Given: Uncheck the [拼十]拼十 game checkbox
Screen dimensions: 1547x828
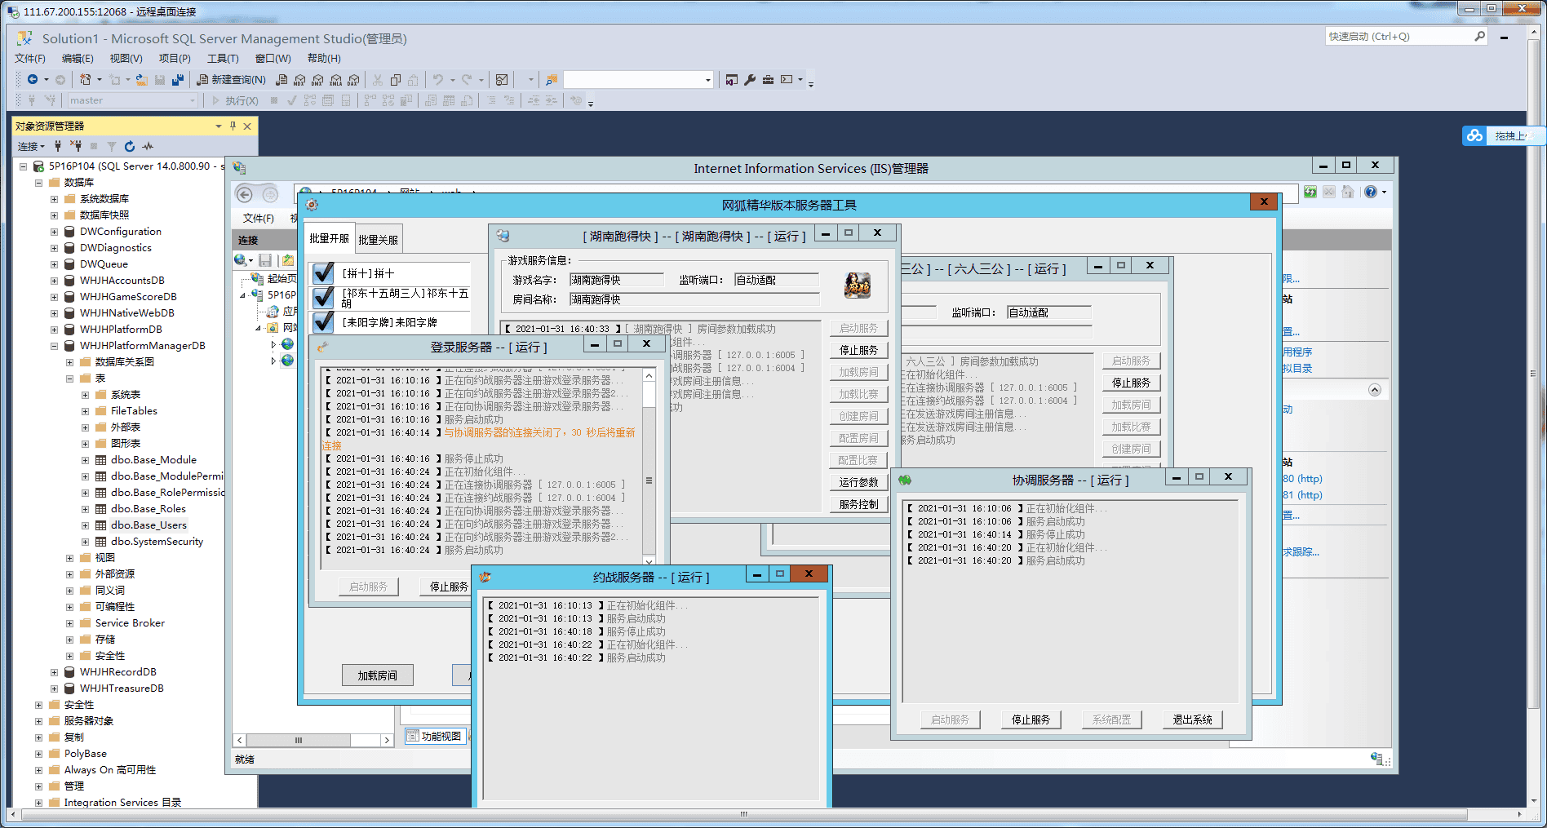Looking at the screenshot, I should coord(324,273).
